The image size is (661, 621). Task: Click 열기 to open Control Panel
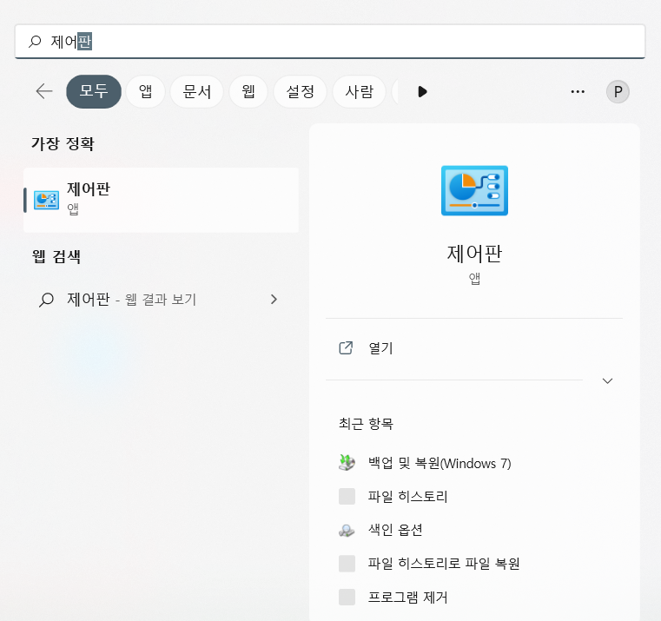[x=474, y=348]
